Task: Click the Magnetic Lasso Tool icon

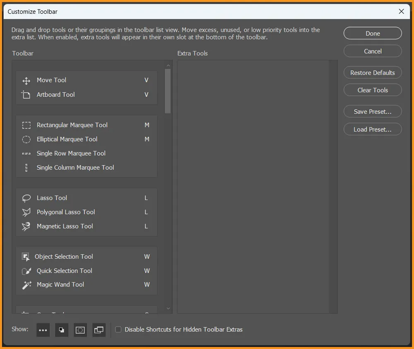Action: pos(26,226)
